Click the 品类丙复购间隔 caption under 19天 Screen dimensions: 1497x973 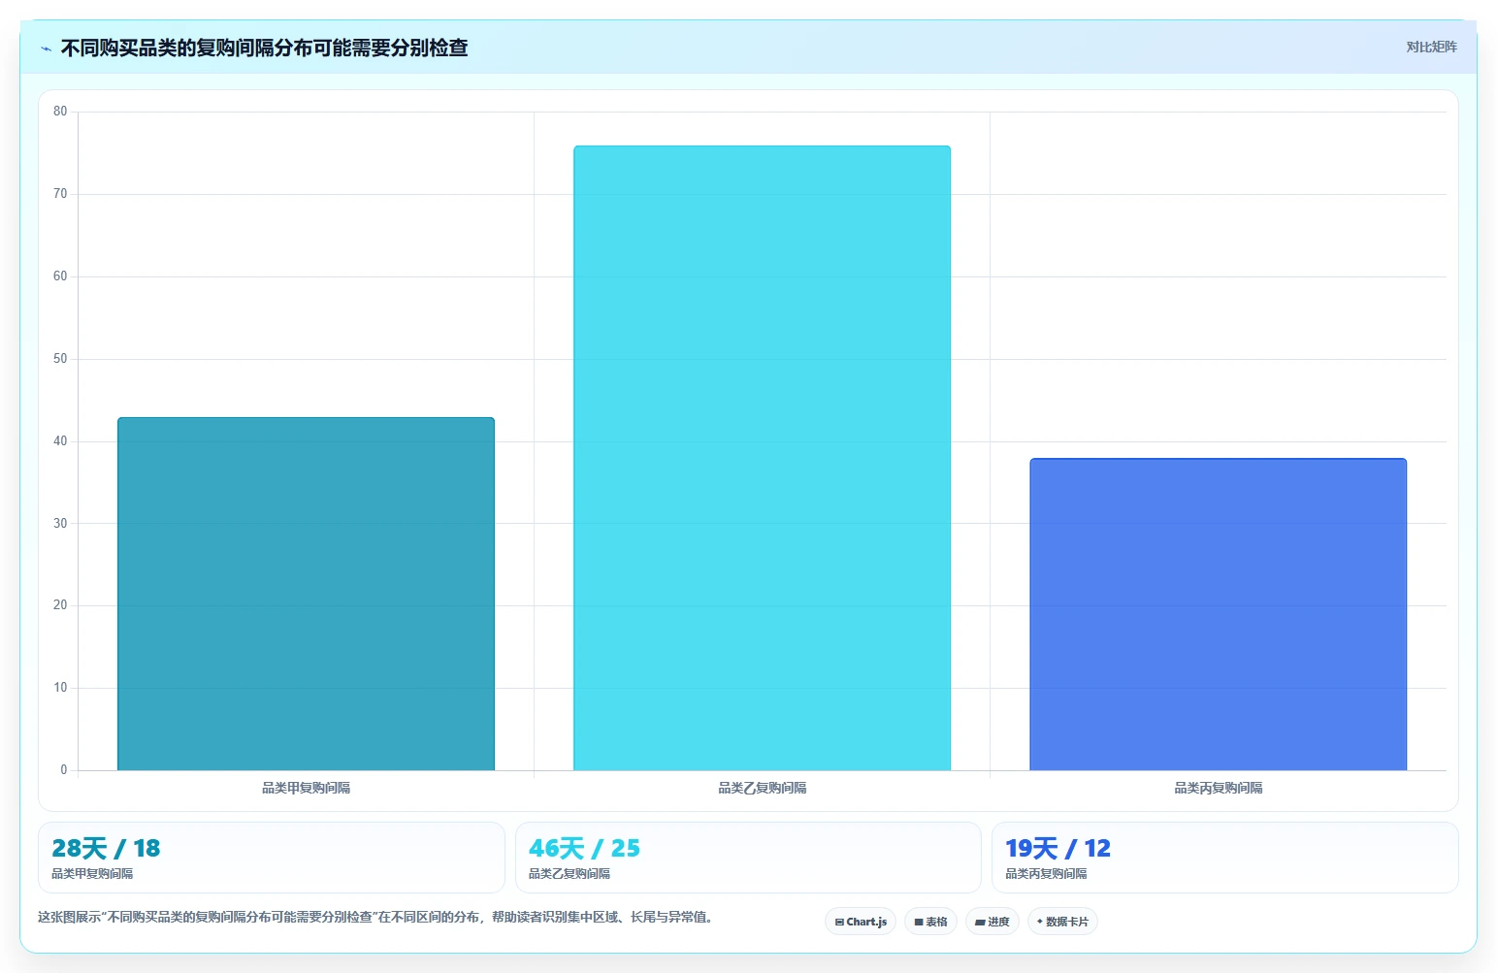click(x=1046, y=874)
